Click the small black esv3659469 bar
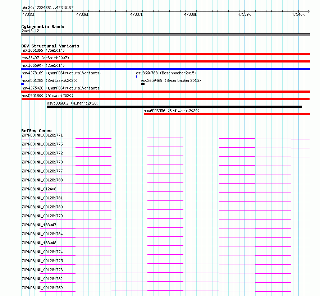The height and width of the screenshot is (296, 320). (x=143, y=84)
